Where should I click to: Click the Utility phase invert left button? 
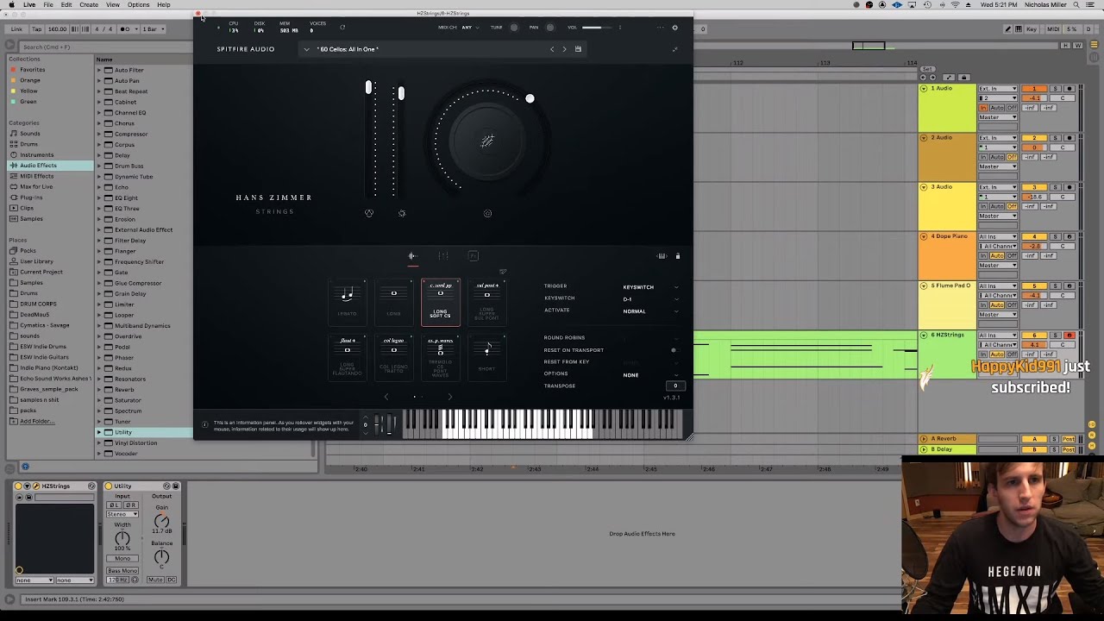click(x=112, y=505)
